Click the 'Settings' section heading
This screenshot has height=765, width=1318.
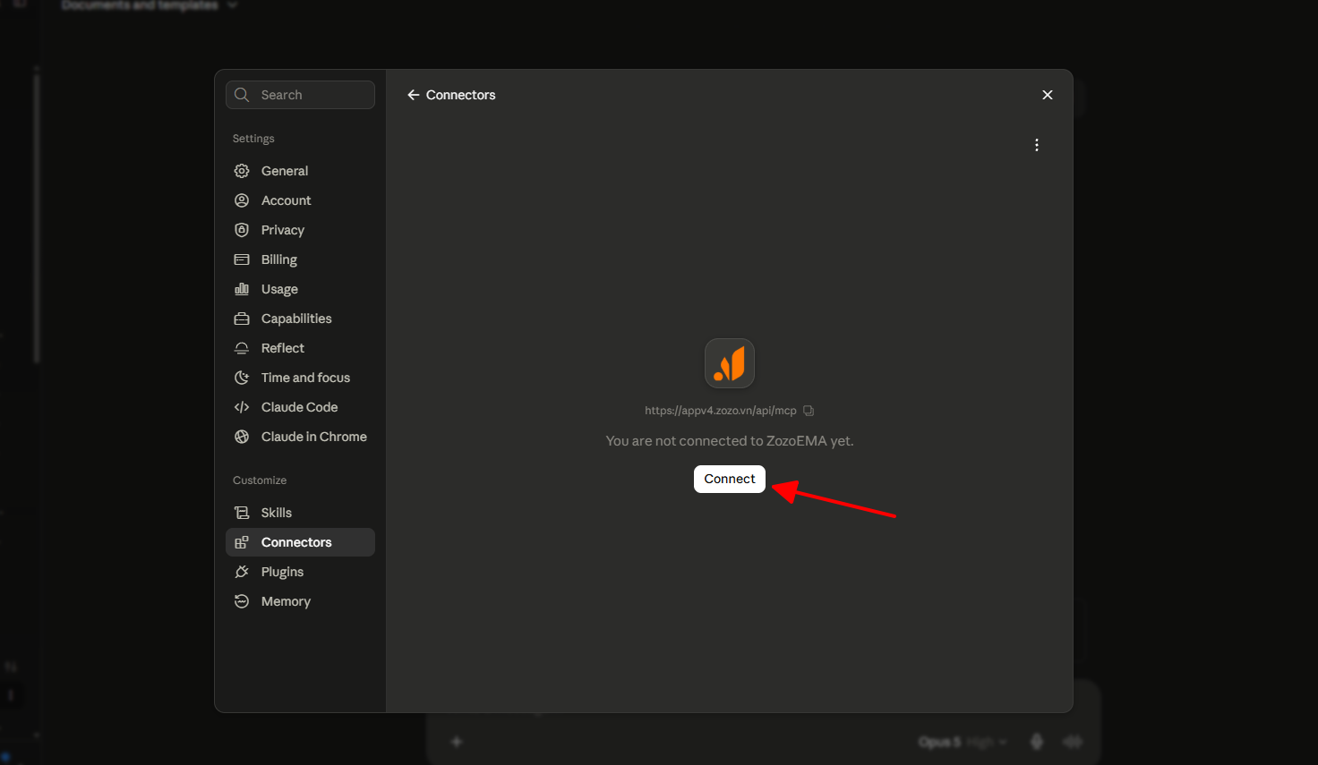[x=253, y=139]
